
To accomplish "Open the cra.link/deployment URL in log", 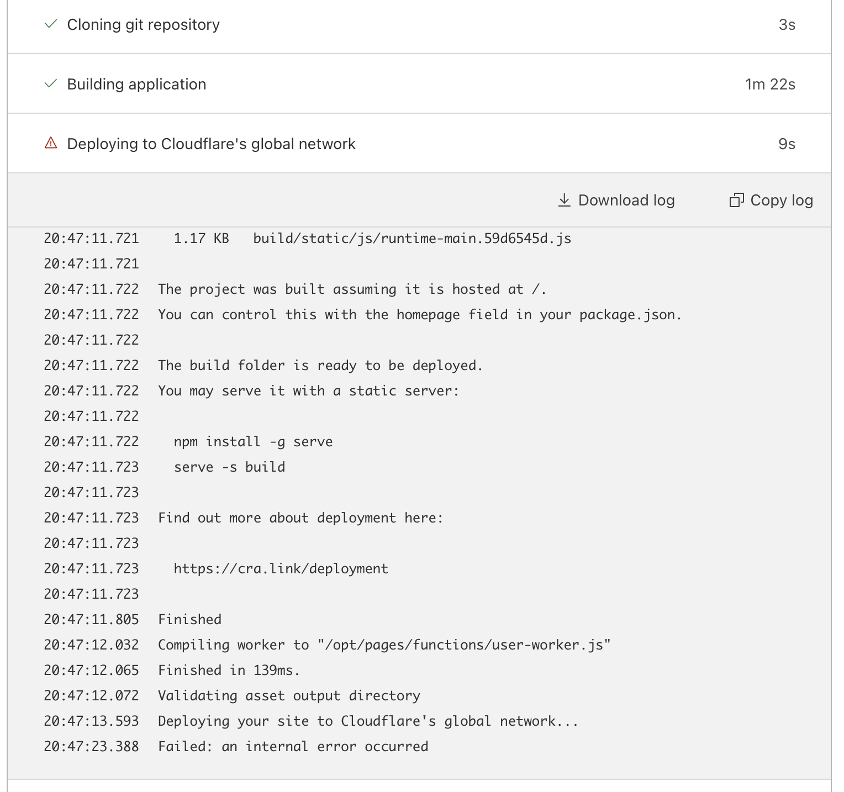I will pos(281,569).
